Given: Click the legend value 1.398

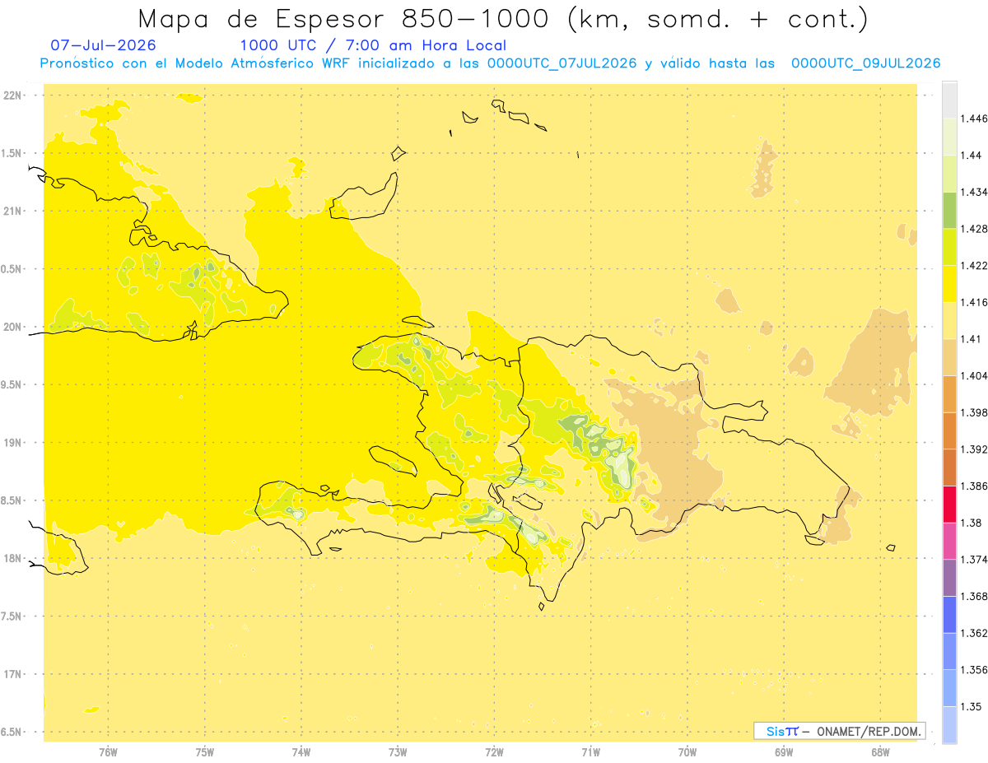Looking at the screenshot, I should 974,412.
